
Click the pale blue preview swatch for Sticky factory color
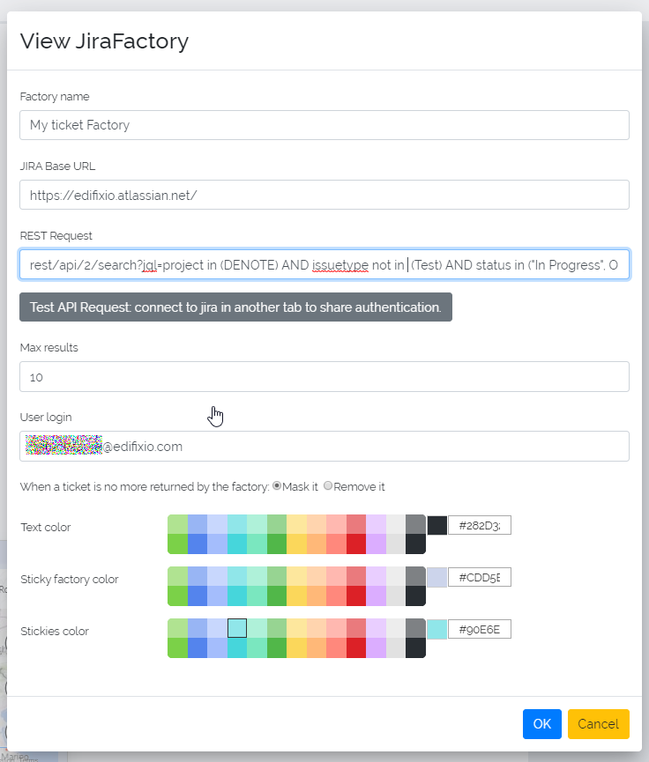[x=436, y=577]
